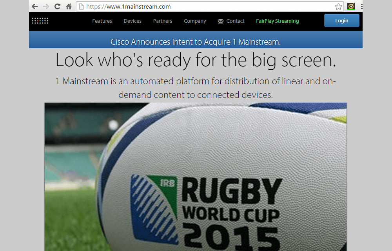Image resolution: width=392 pixels, height=251 pixels.
Task: Open the Features menu item
Action: point(102,21)
